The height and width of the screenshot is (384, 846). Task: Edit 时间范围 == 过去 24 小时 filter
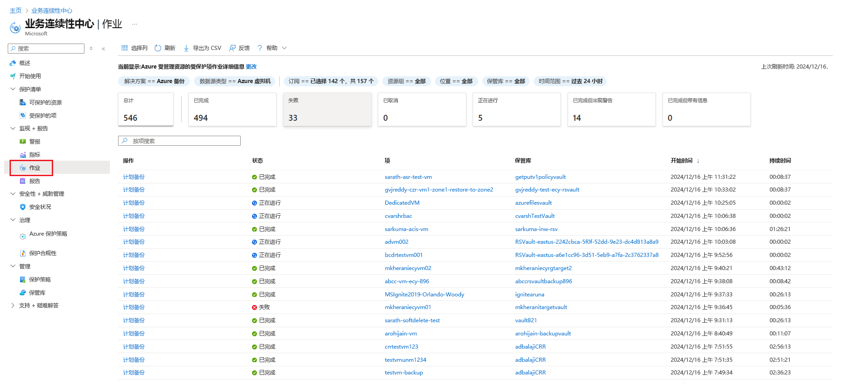pyautogui.click(x=570, y=81)
